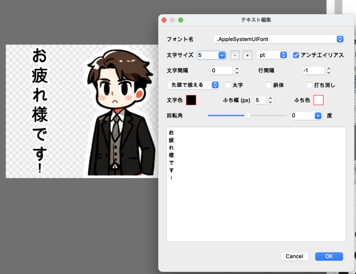Enable the 太字 bold checkbox
Screen dimensions: 356x274
(x=228, y=85)
